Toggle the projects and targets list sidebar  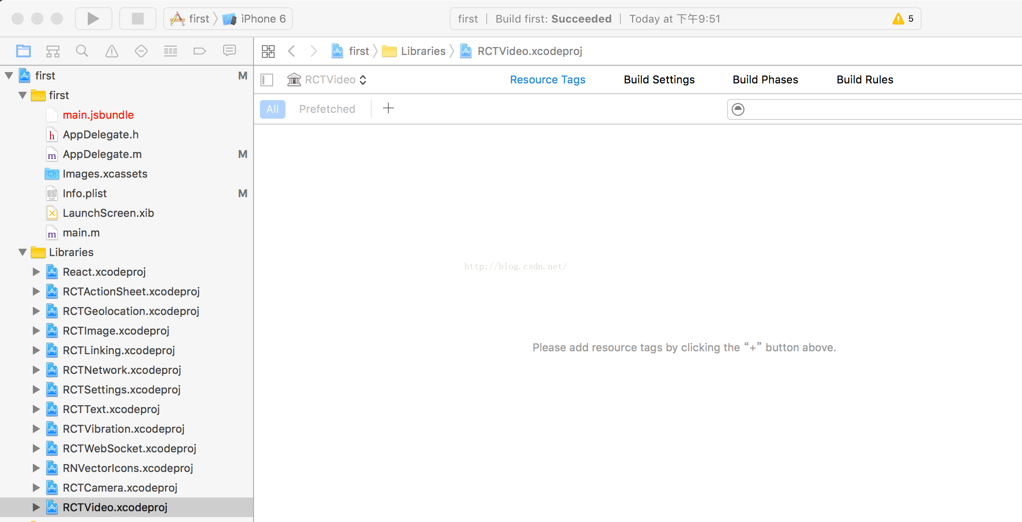267,80
